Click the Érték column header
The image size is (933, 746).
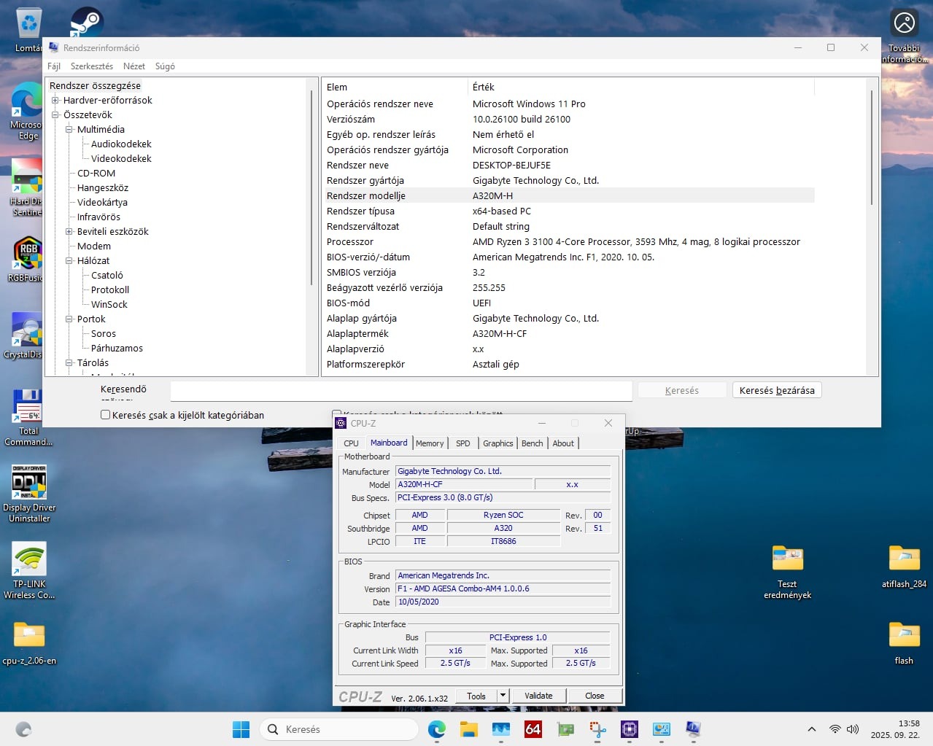(x=640, y=87)
